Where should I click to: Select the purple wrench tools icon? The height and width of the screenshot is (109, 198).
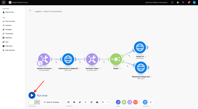click(x=130, y=102)
